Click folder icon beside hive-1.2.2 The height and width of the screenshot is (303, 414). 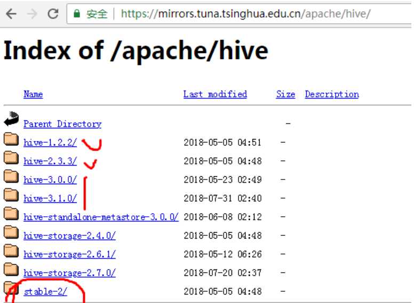(x=11, y=139)
